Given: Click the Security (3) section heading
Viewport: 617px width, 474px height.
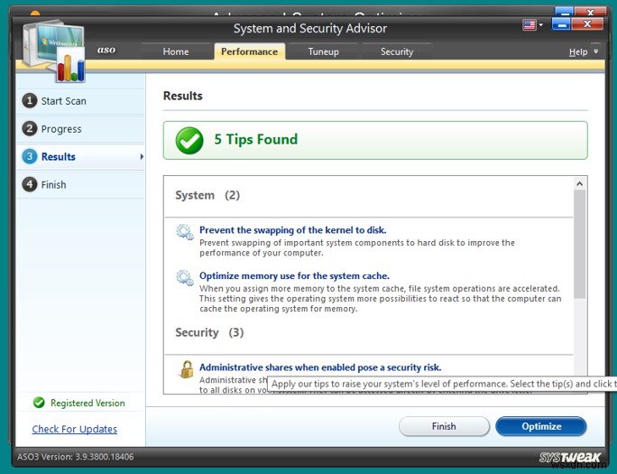Looking at the screenshot, I should click(209, 332).
